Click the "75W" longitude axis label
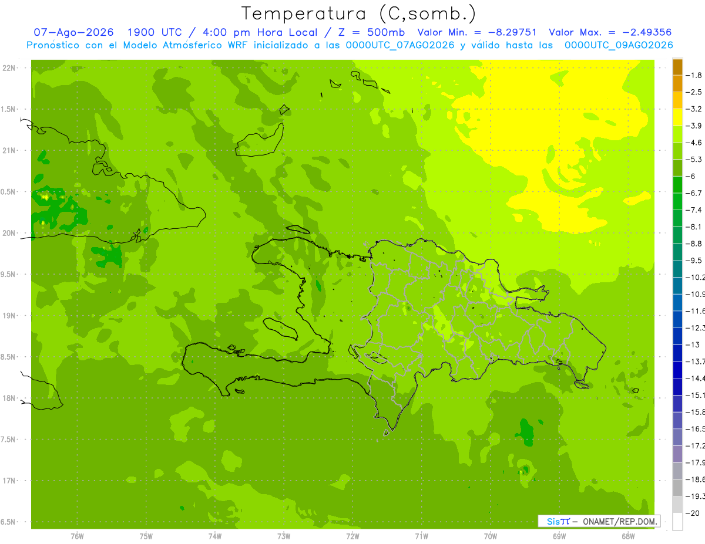The height and width of the screenshot is (544, 705). pos(146,536)
